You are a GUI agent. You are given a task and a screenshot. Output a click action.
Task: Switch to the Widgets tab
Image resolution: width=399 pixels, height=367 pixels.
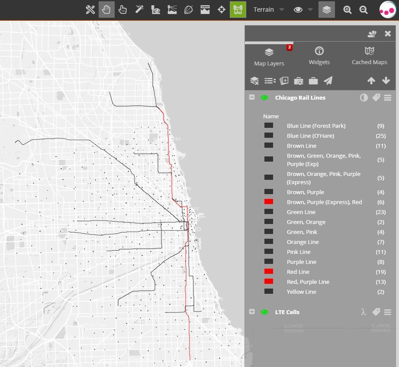coord(319,56)
